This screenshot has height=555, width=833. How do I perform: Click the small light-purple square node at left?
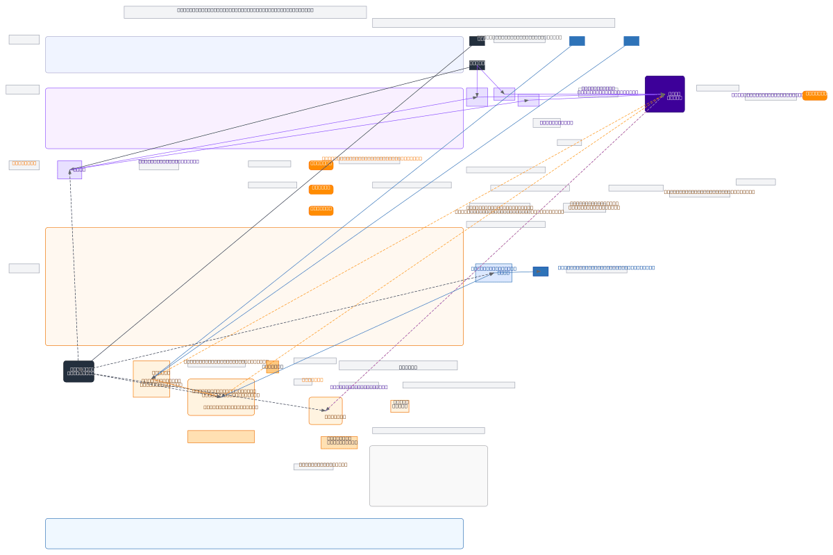tap(69, 169)
